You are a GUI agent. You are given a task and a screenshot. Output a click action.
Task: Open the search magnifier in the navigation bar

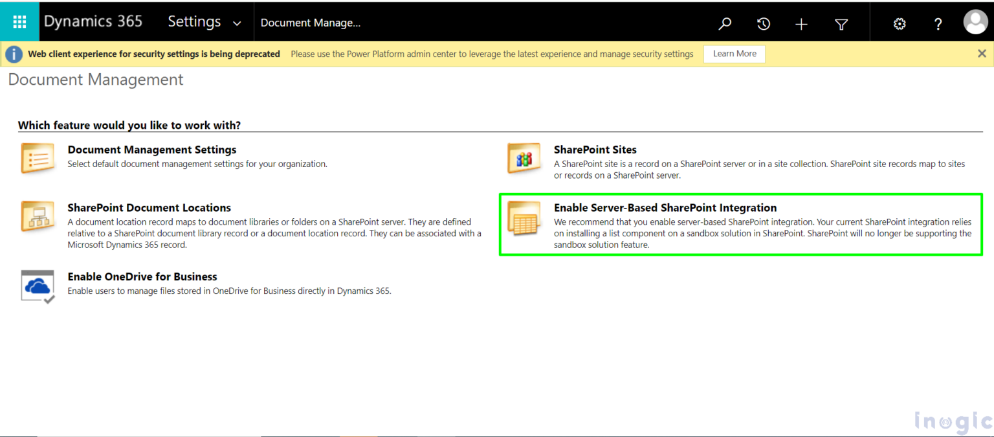(725, 23)
